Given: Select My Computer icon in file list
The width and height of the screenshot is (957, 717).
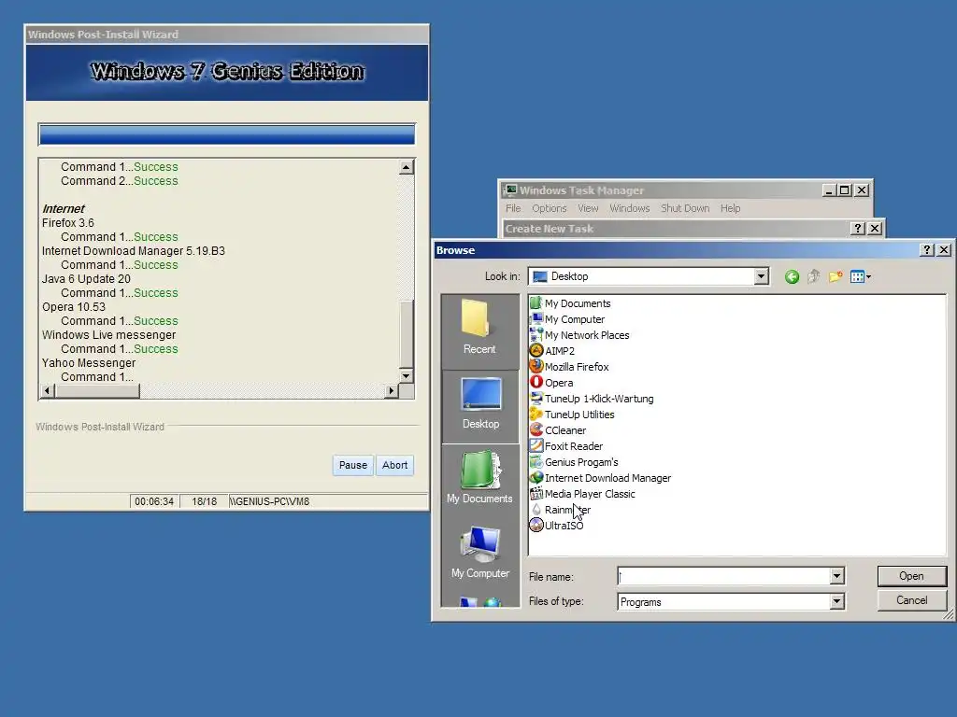Looking at the screenshot, I should pyautogui.click(x=536, y=319).
